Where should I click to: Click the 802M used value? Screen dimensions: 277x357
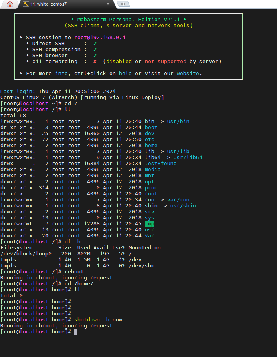84,254
